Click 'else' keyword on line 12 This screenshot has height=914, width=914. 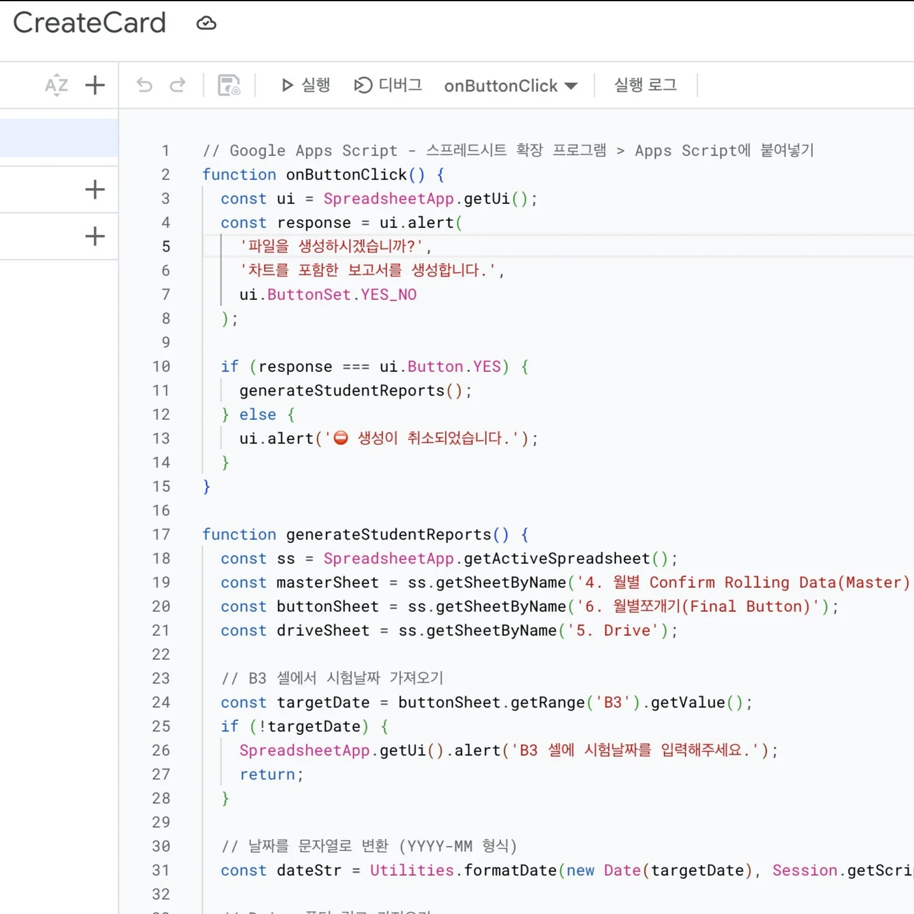click(258, 415)
